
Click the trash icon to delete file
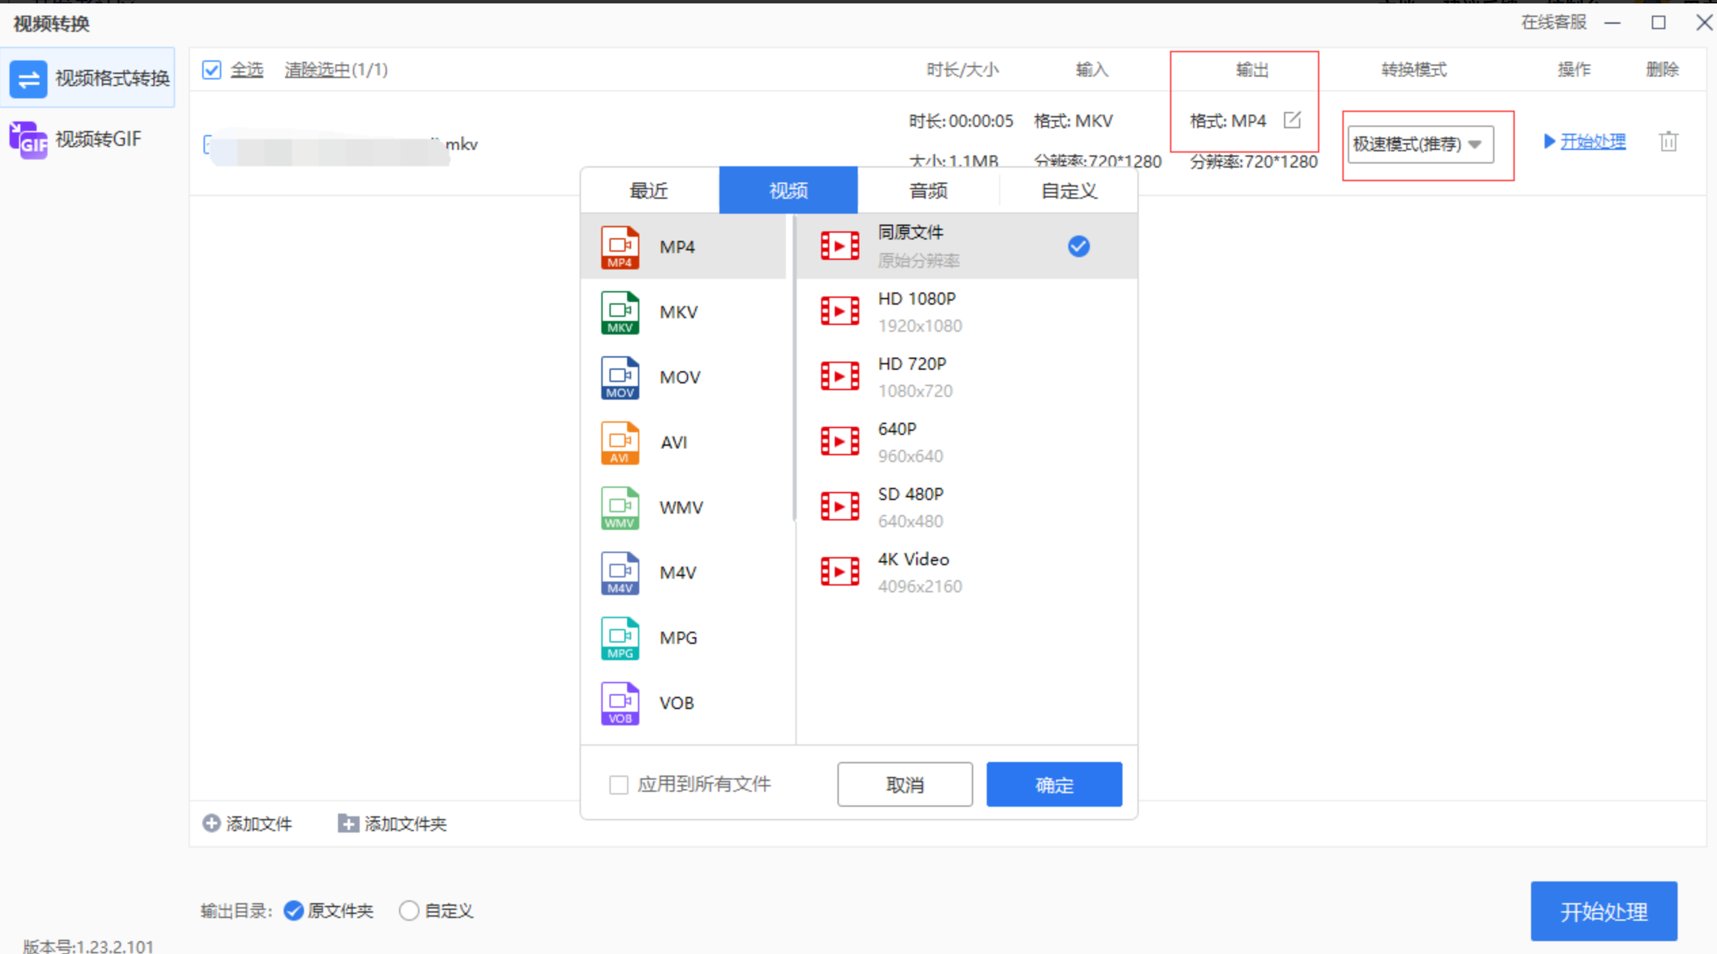coord(1668,142)
